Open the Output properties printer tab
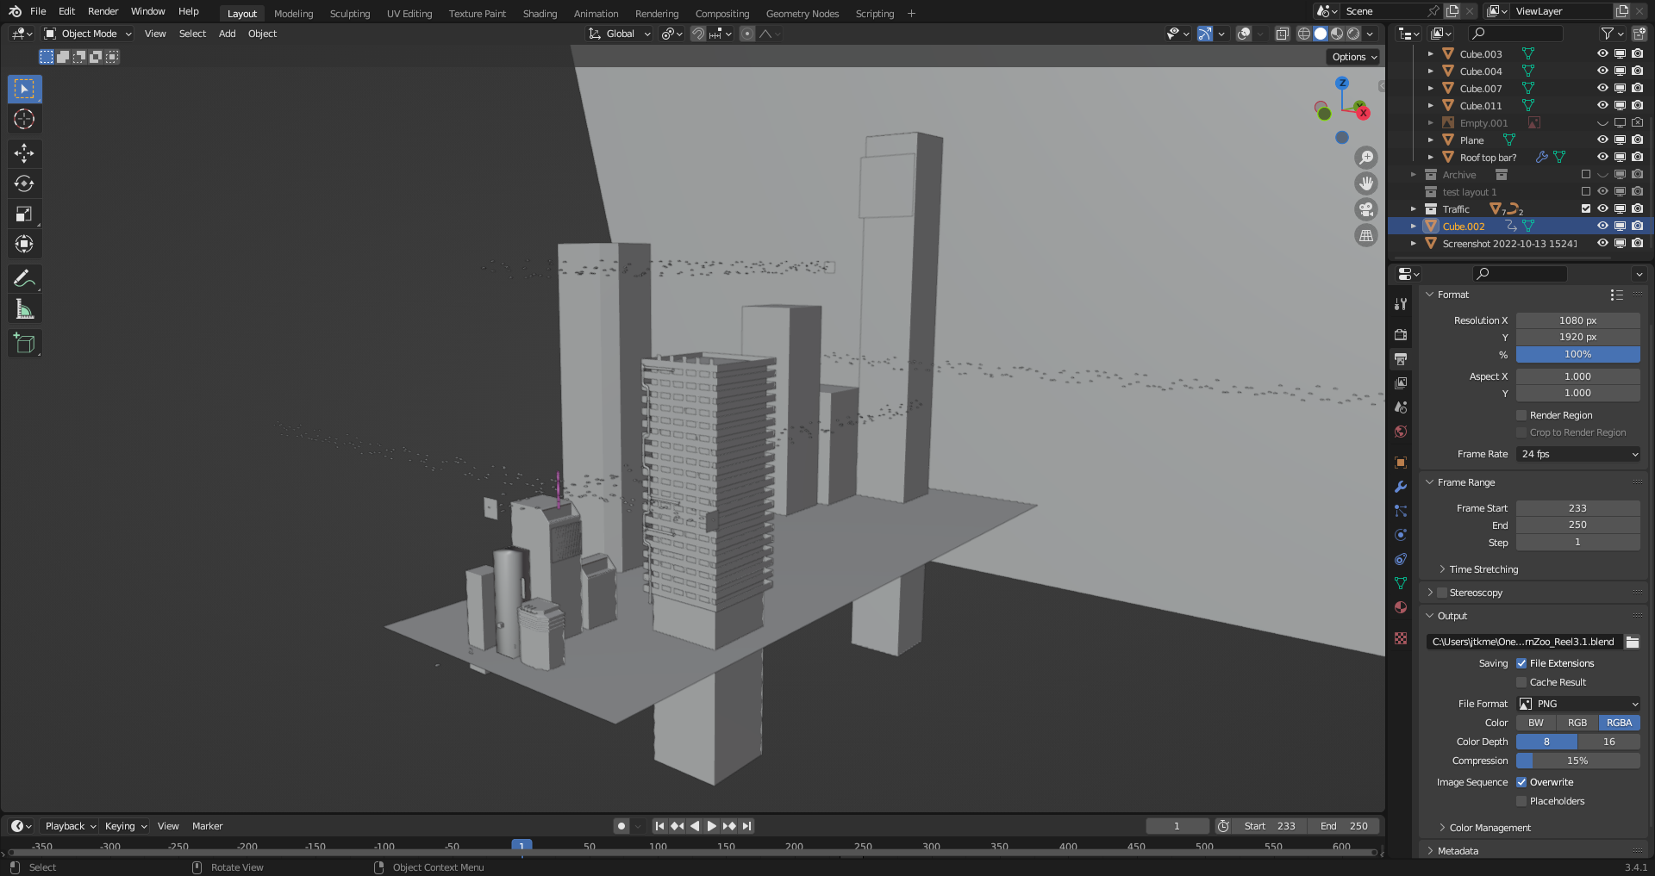The height and width of the screenshot is (876, 1655). pos(1401,358)
